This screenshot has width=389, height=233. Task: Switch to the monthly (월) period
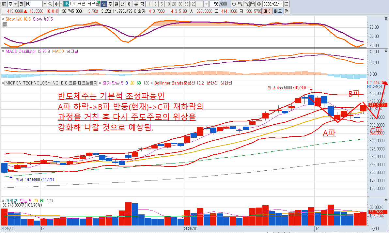pyautogui.click(x=116, y=4)
